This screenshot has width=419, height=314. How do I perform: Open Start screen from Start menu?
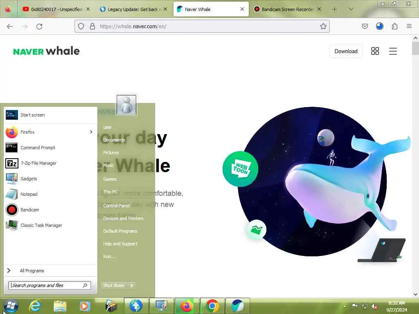click(x=51, y=115)
